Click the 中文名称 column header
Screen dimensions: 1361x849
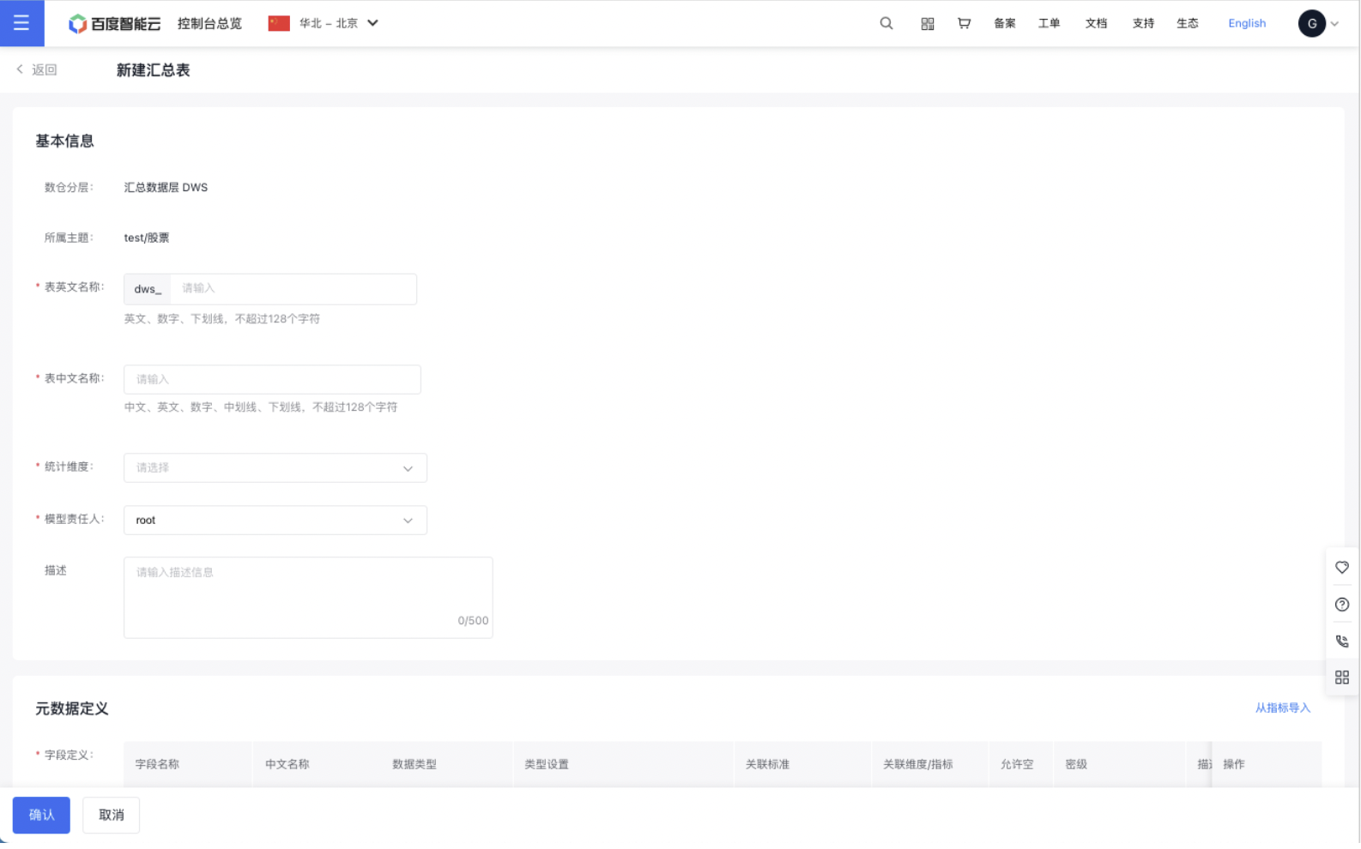[287, 764]
